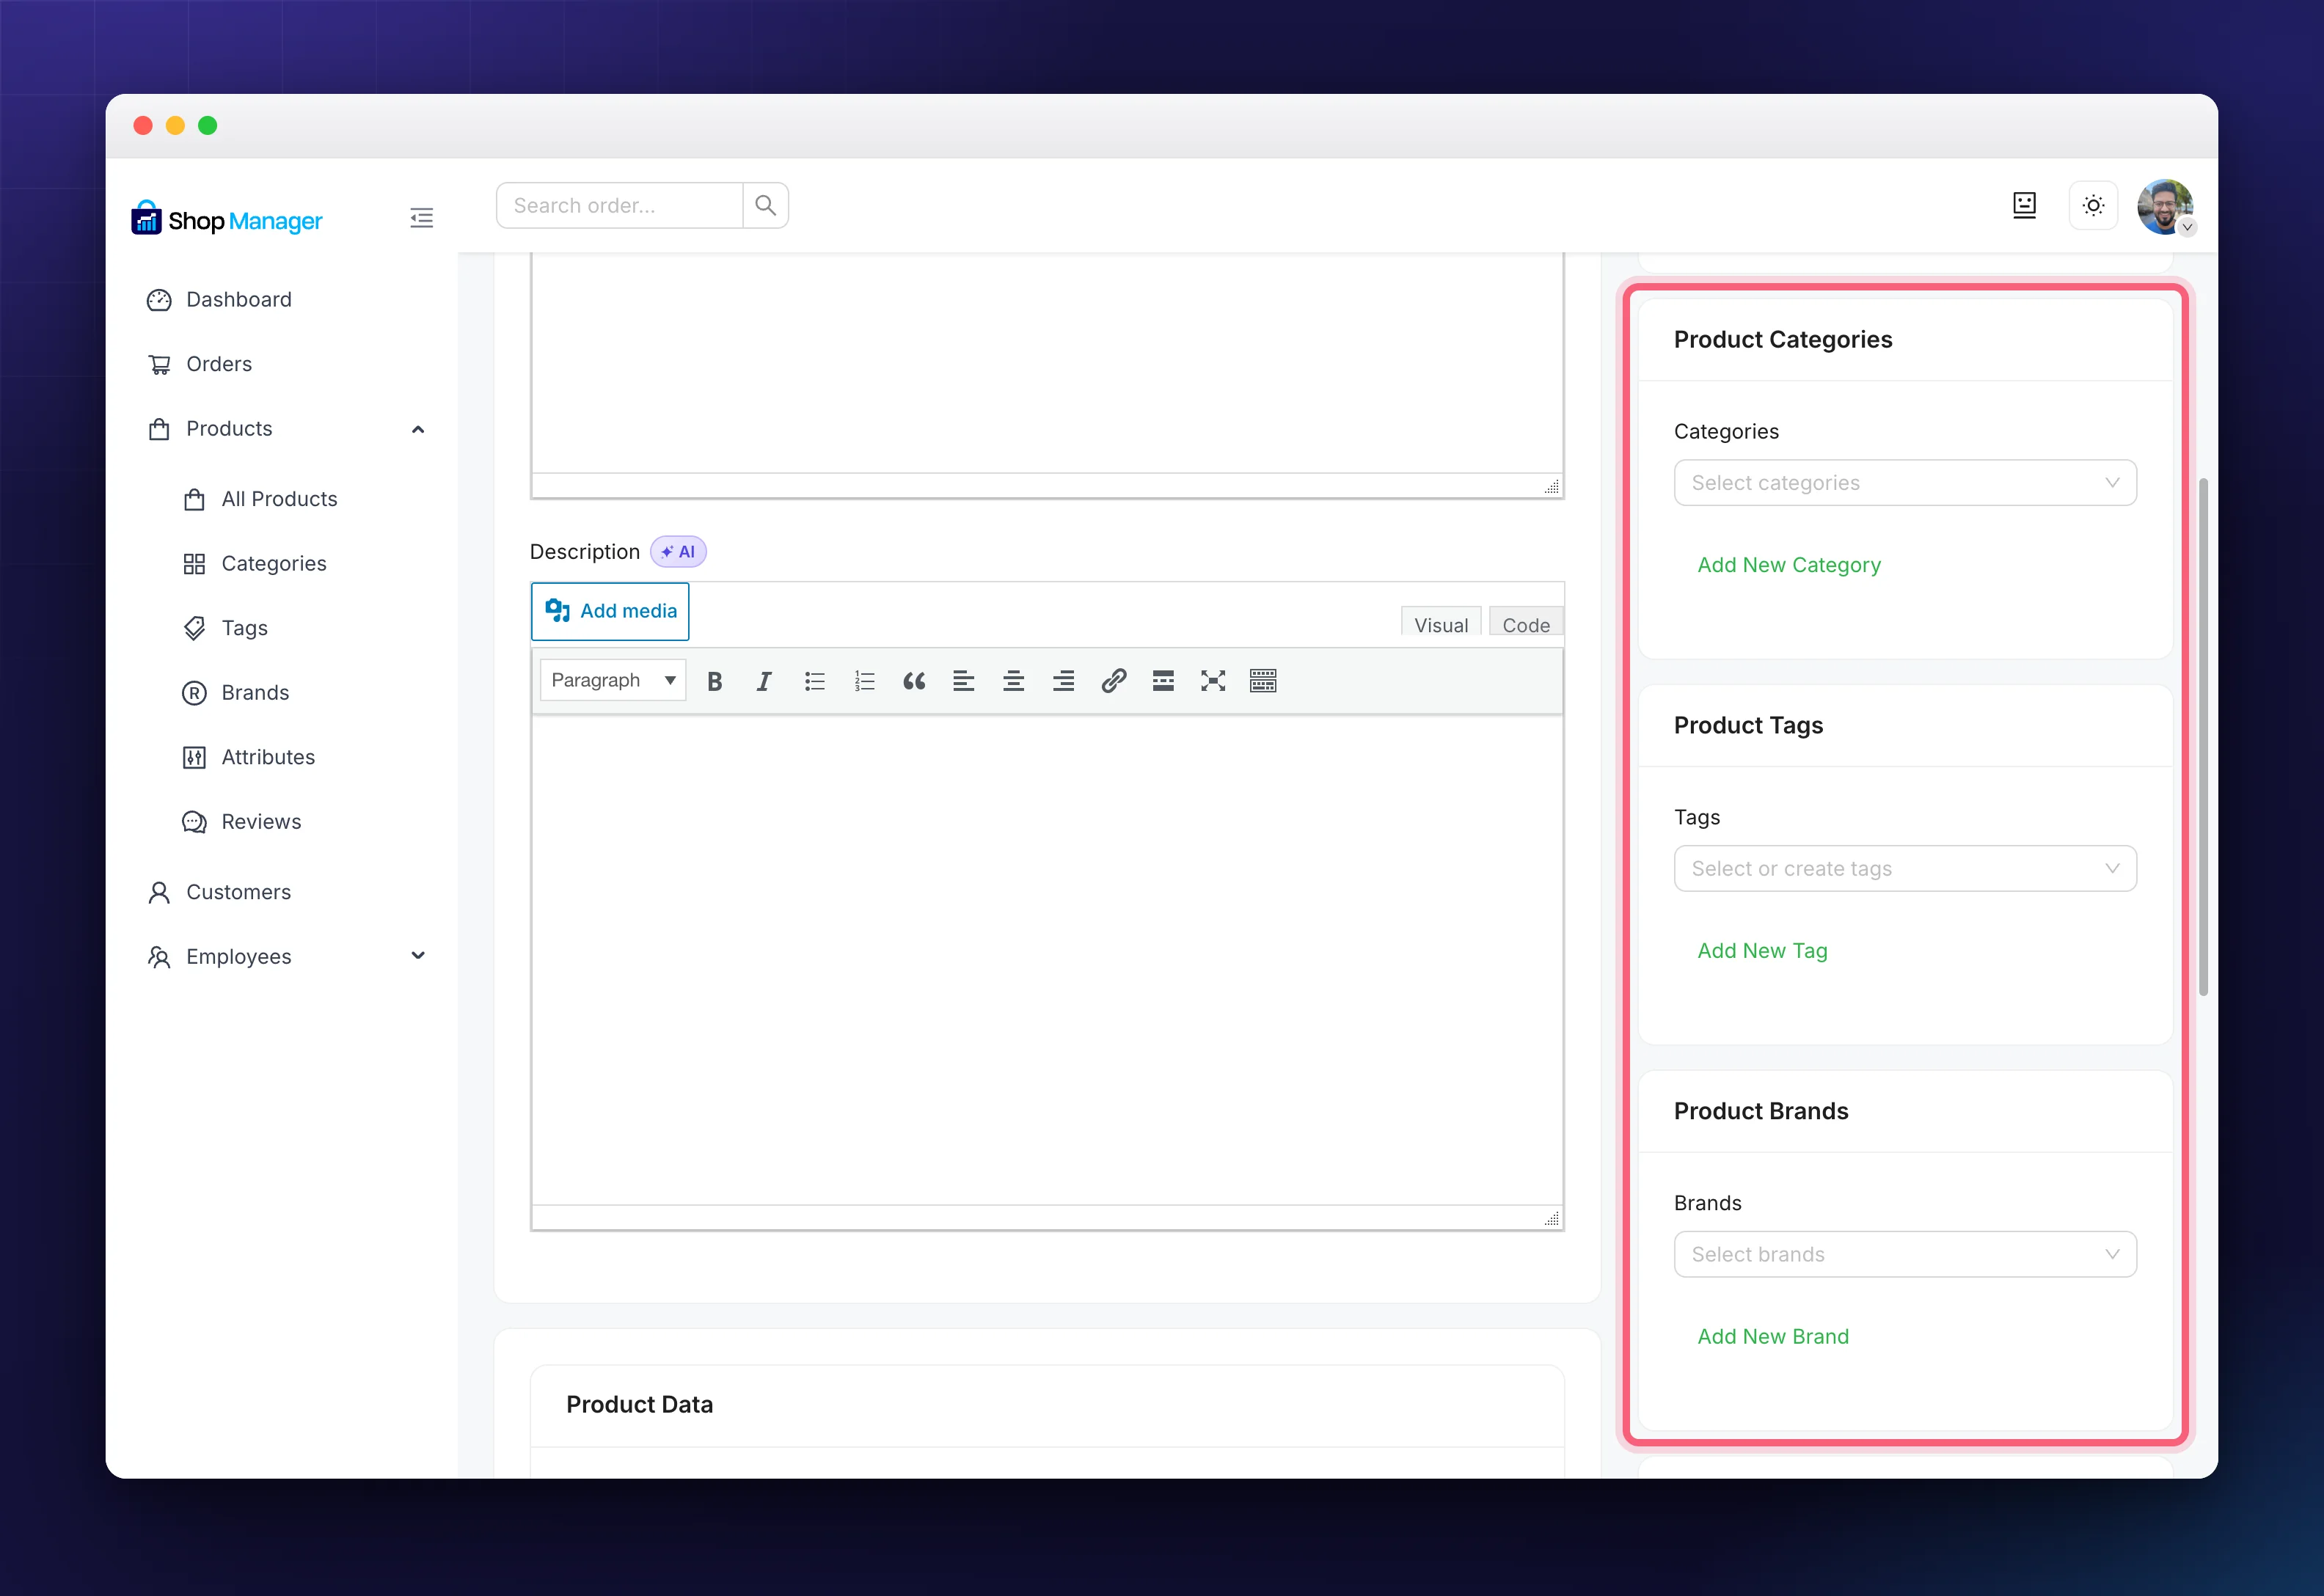Insert a bulleted list
2324x1596 pixels.
pyautogui.click(x=814, y=681)
